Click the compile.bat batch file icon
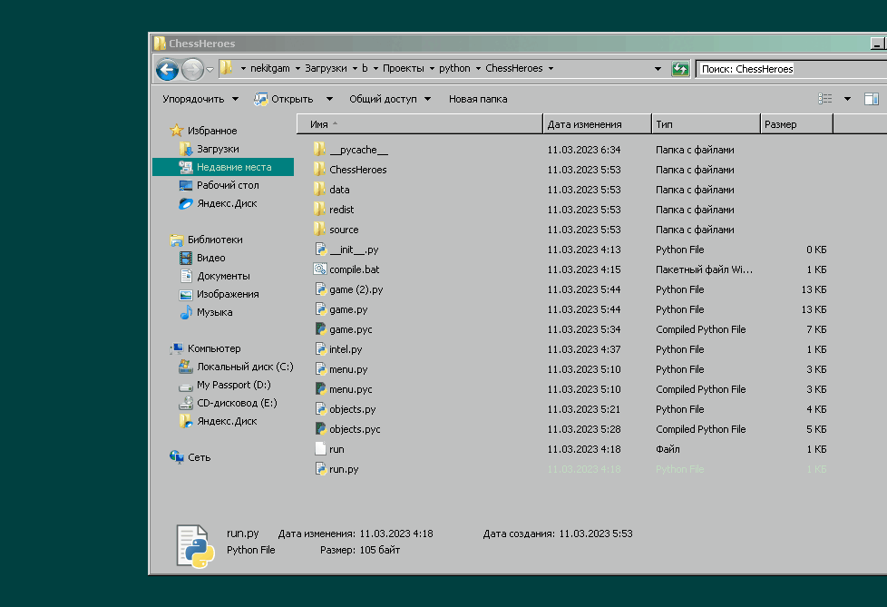The width and height of the screenshot is (887, 607). 319,269
